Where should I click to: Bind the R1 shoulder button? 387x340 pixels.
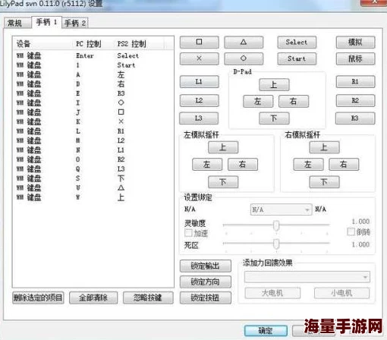coord(355,82)
